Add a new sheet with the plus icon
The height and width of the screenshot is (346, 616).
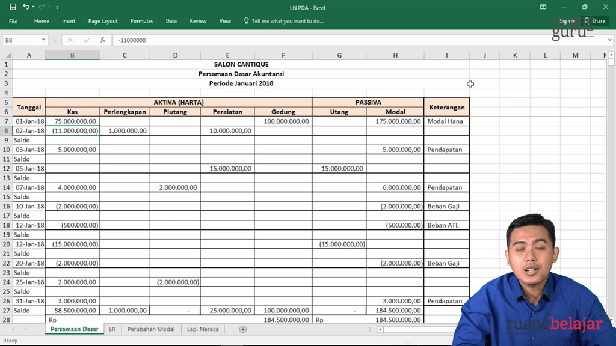[x=243, y=329]
